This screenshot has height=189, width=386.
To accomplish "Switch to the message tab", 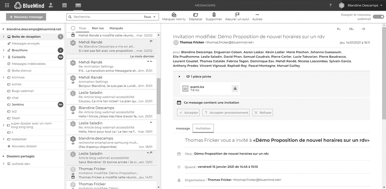I will click(183, 128).
